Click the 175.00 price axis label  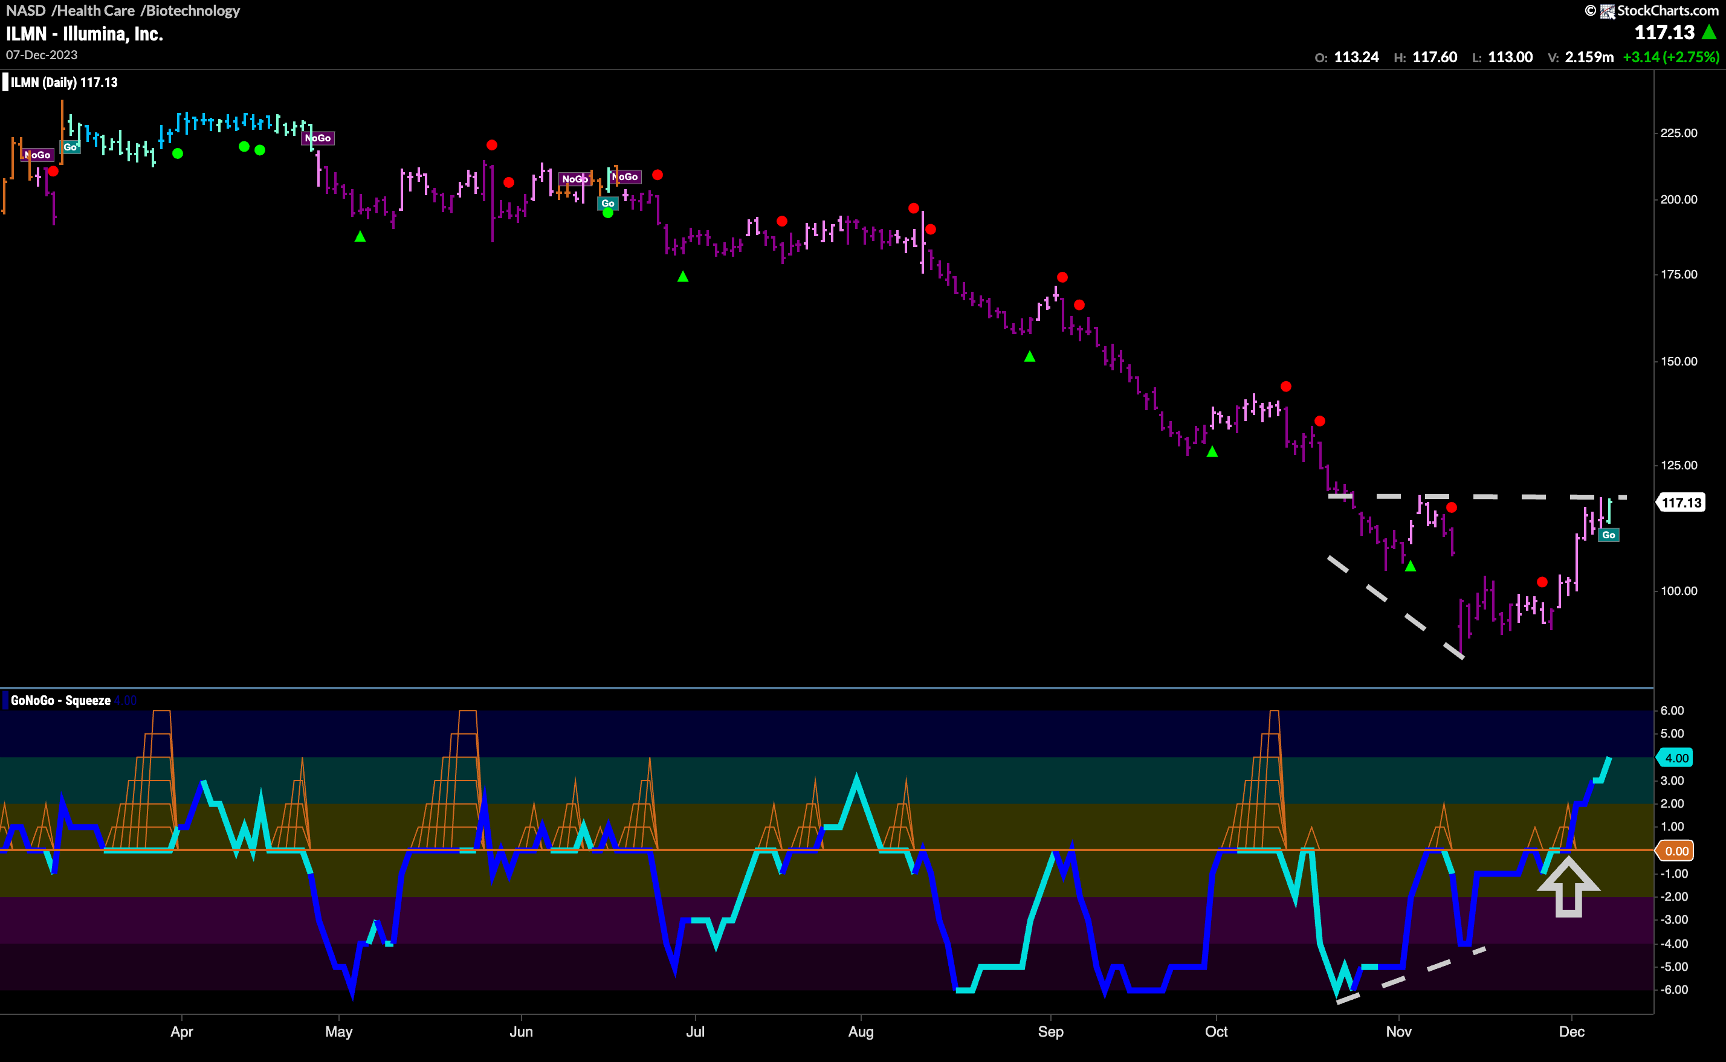[1678, 275]
